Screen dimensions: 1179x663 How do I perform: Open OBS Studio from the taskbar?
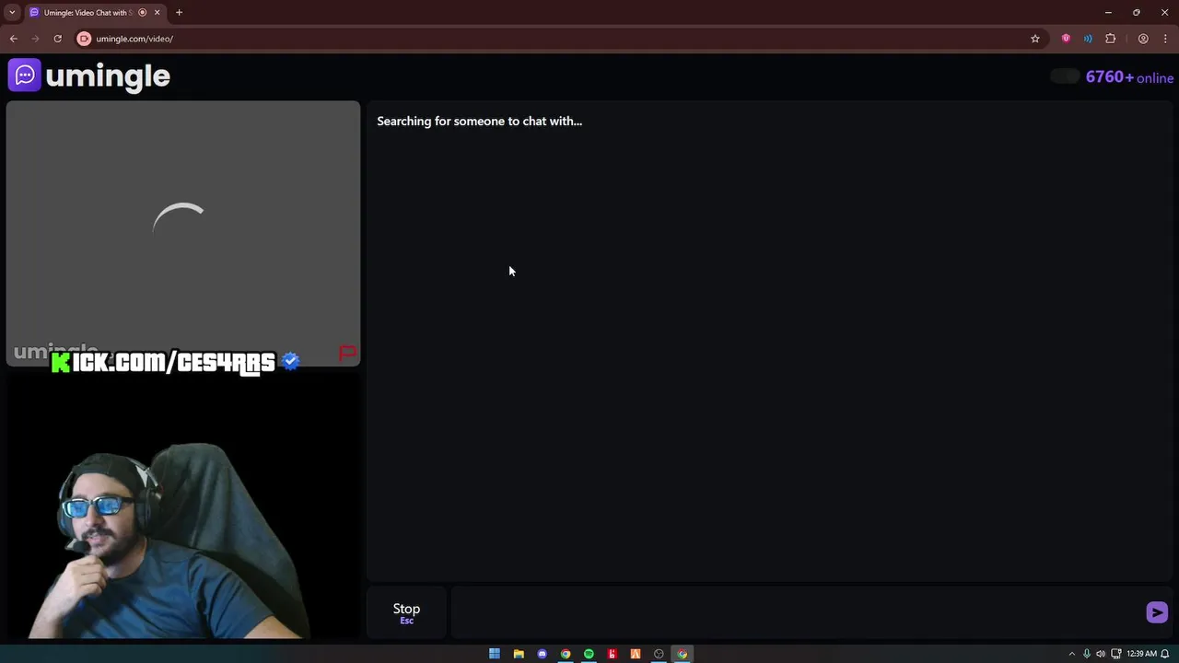tap(659, 654)
